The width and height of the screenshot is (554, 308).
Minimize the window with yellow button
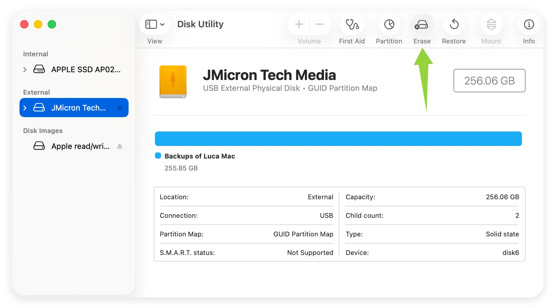coord(38,24)
